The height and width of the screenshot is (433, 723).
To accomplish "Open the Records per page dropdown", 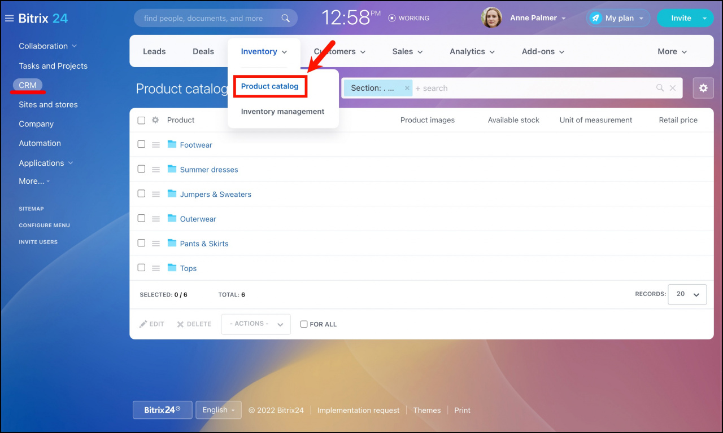I will point(687,294).
